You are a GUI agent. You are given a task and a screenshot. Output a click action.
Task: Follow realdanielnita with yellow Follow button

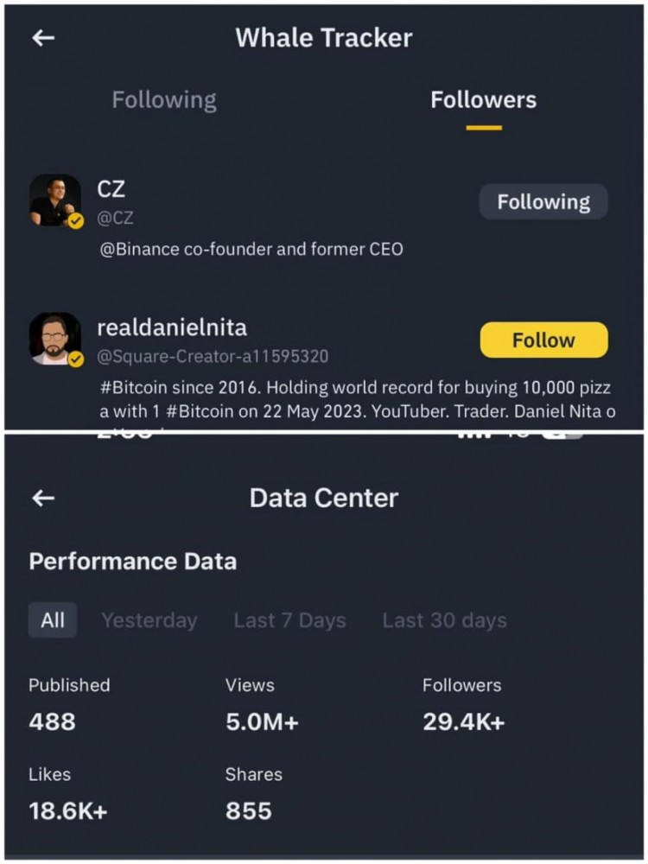coord(543,340)
